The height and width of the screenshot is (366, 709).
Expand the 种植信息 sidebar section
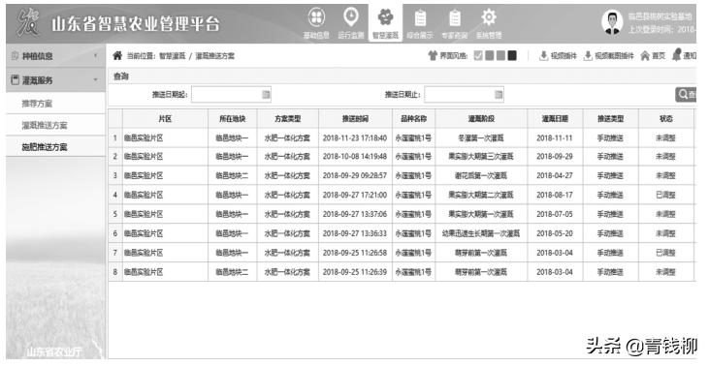(55, 56)
